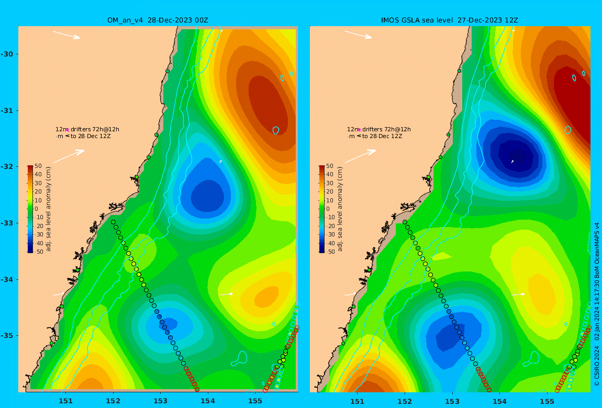Screen dimensions: 602x408
Task: Click longitude 151 under the IMOS GSLA map
Action: click(358, 401)
